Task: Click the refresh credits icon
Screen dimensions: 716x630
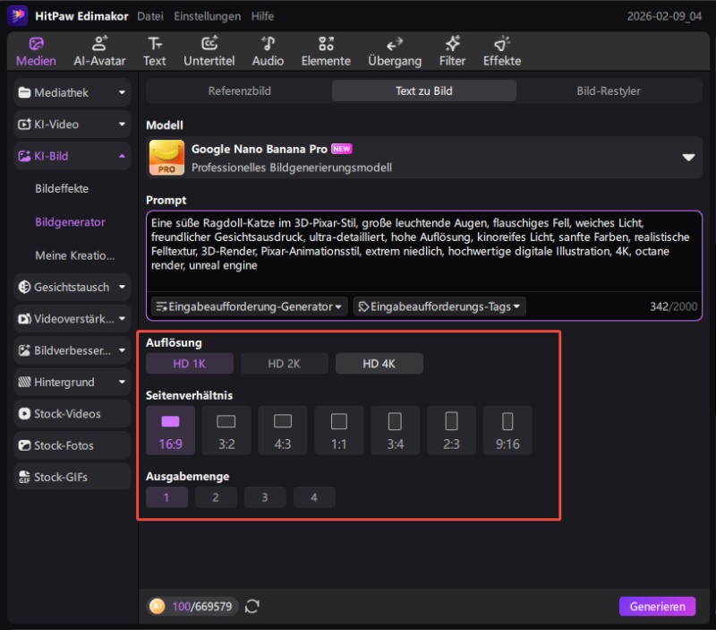Action: pyautogui.click(x=252, y=607)
